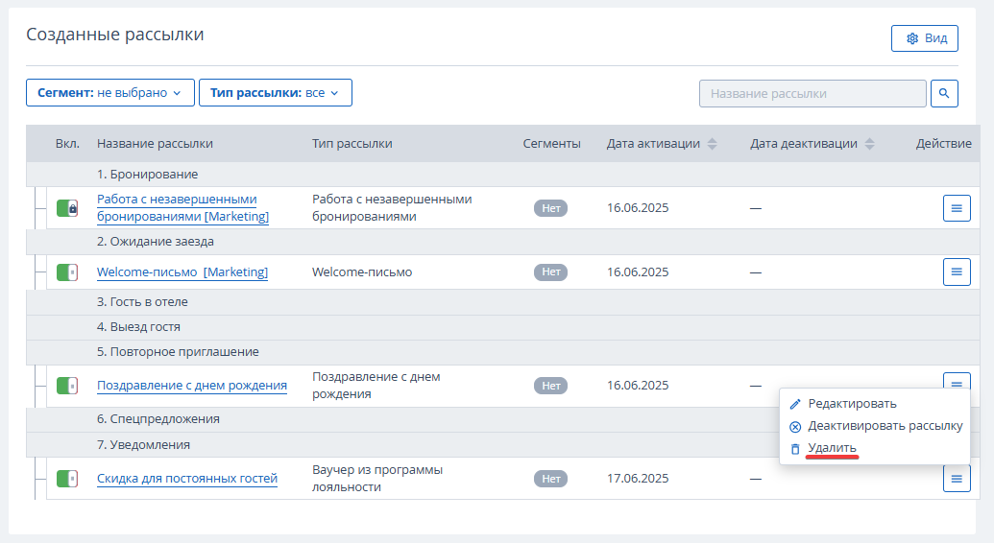Toggle the Поздравление с днем рождения switch
Screen dimensions: 994x543
click(x=67, y=386)
